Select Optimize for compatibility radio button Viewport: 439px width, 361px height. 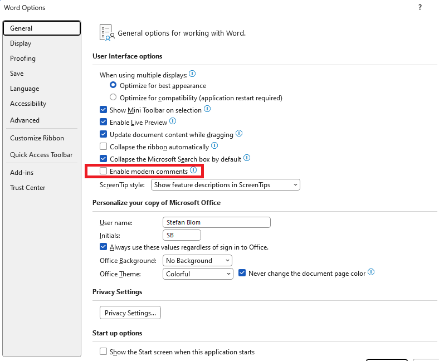pos(113,97)
